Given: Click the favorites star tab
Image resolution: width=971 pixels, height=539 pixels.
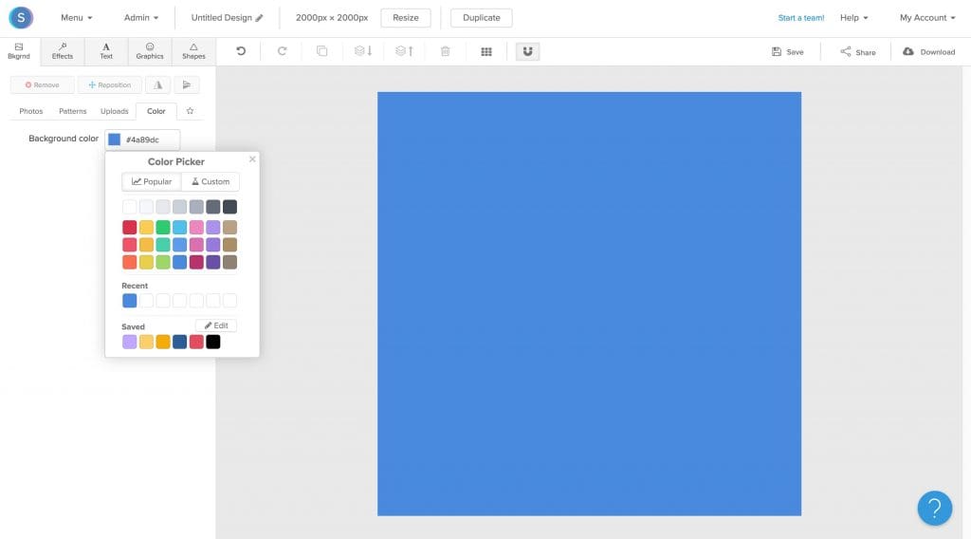Looking at the screenshot, I should pos(190,111).
